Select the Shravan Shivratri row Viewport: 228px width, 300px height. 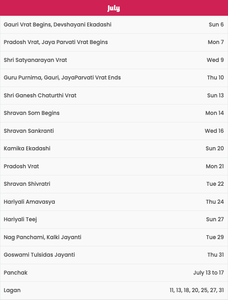[114, 184]
